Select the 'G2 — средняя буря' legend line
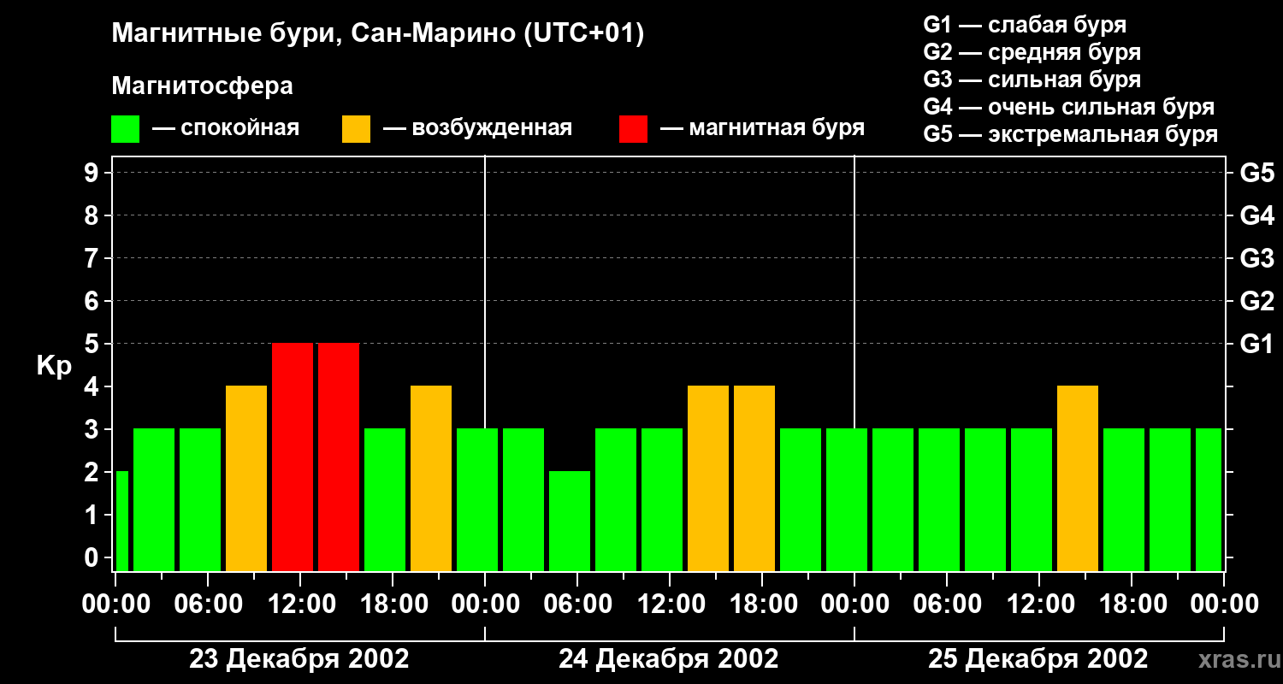1283x684 pixels. point(1032,52)
